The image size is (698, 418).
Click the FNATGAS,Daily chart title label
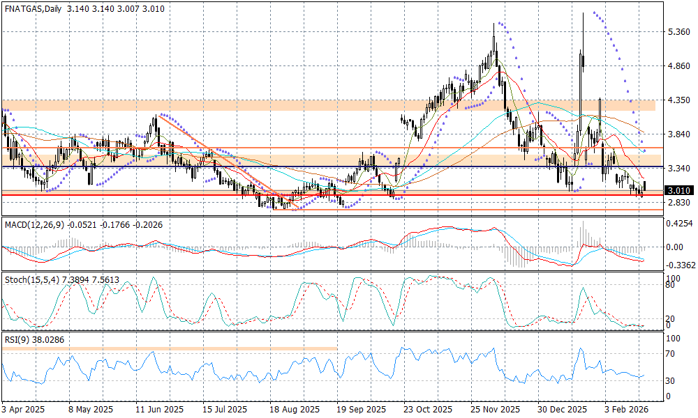tap(31, 8)
